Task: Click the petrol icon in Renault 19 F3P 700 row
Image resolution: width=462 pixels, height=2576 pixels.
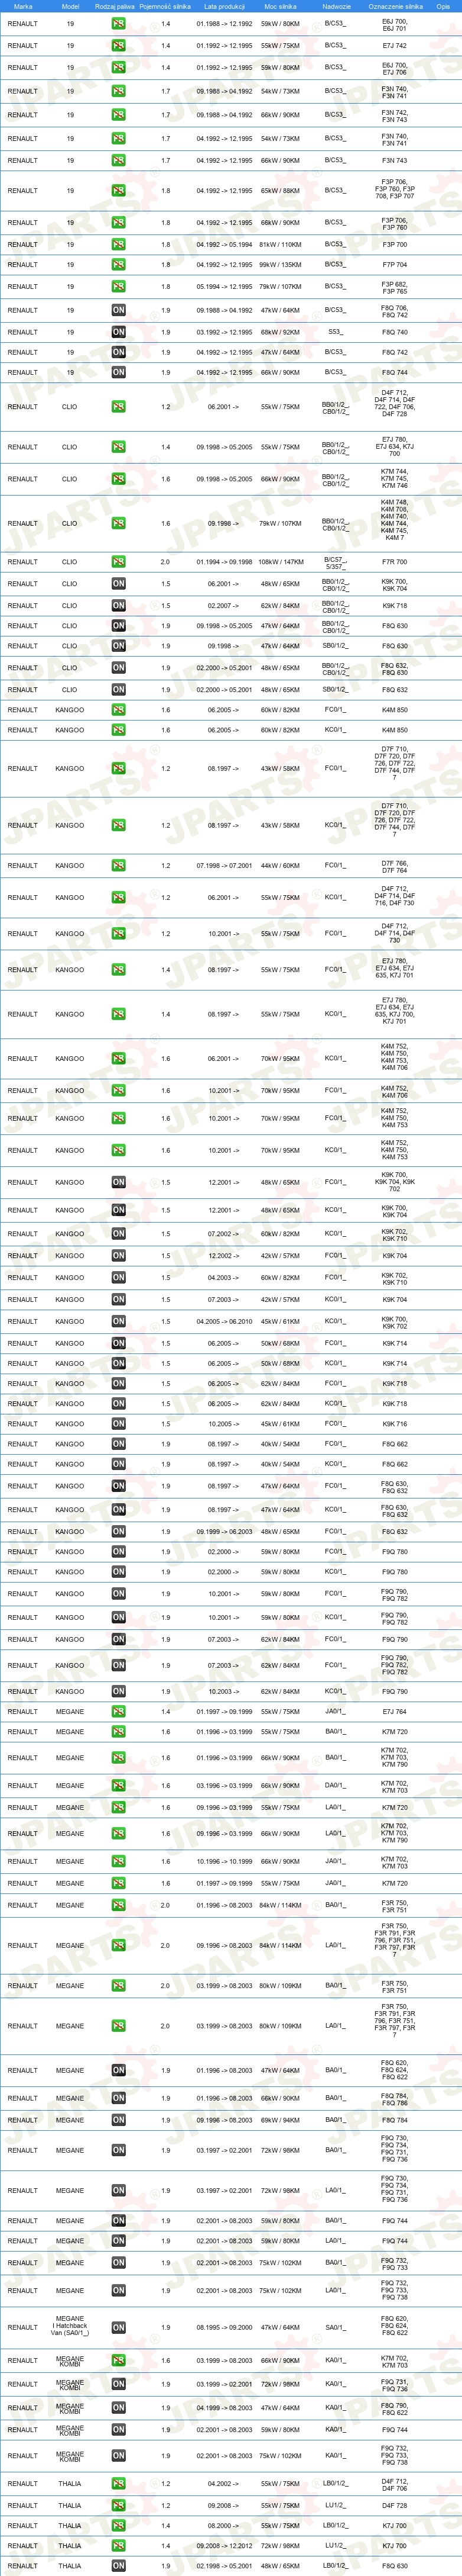Action: click(x=118, y=244)
